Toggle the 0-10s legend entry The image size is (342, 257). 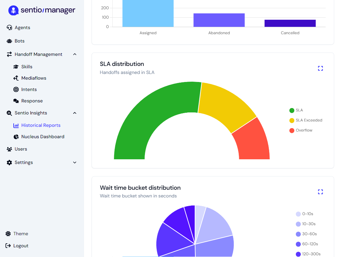(x=305, y=214)
